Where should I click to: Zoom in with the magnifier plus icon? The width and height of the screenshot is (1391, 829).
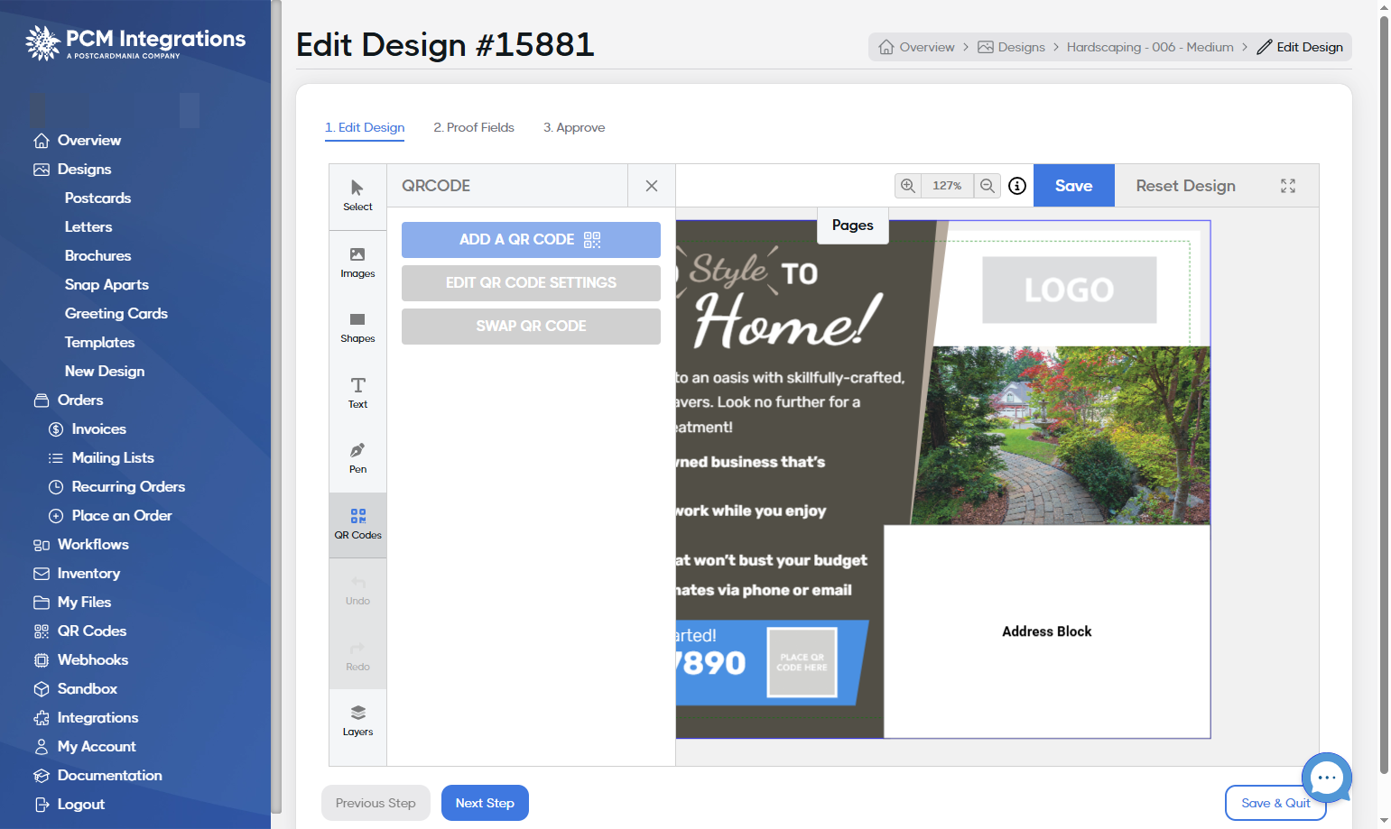point(908,186)
